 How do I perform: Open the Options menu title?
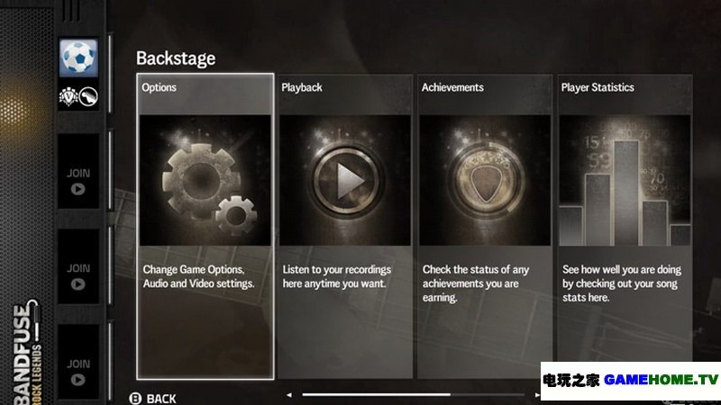point(160,87)
